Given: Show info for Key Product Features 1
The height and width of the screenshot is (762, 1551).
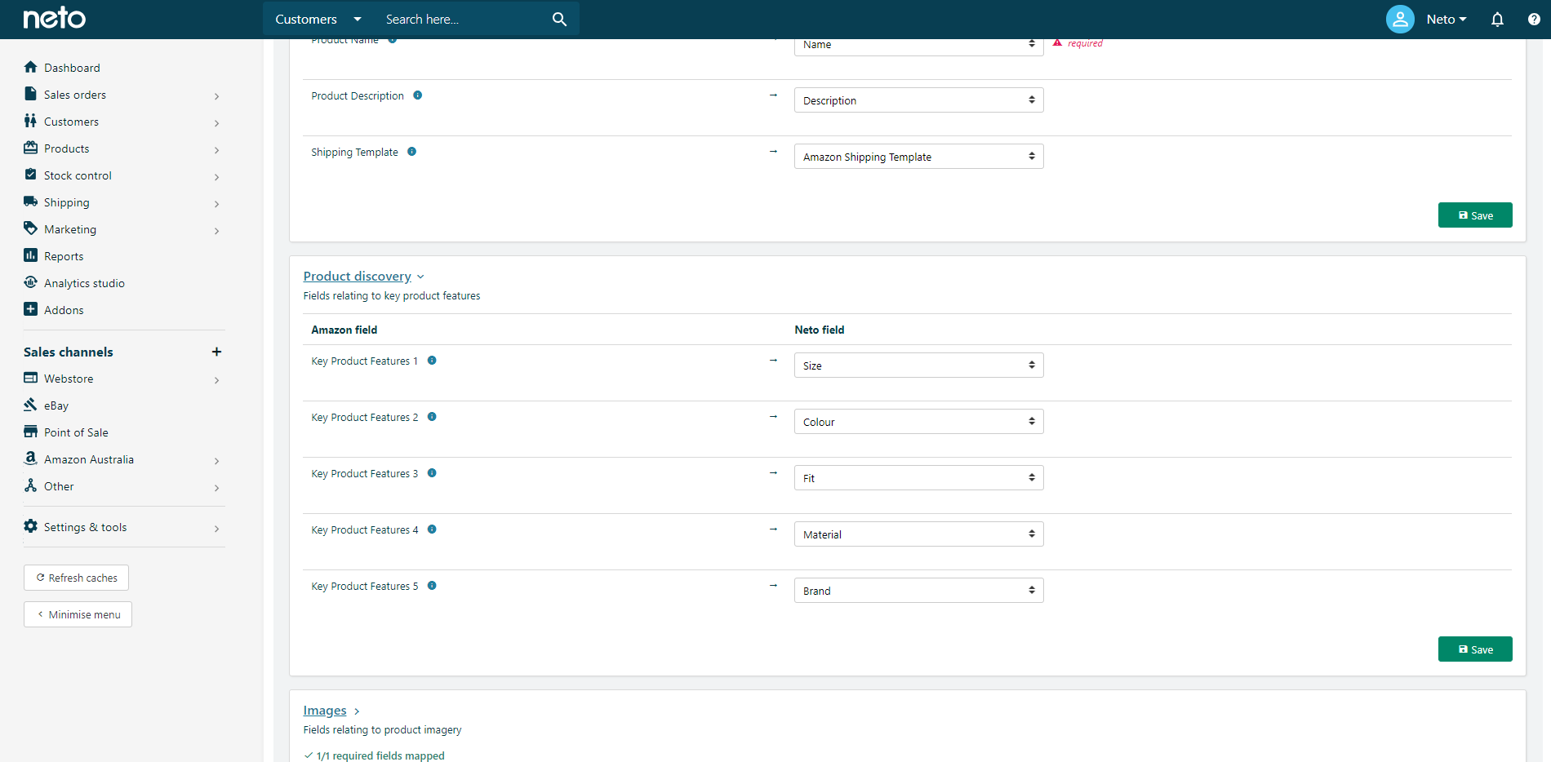Looking at the screenshot, I should click(432, 361).
